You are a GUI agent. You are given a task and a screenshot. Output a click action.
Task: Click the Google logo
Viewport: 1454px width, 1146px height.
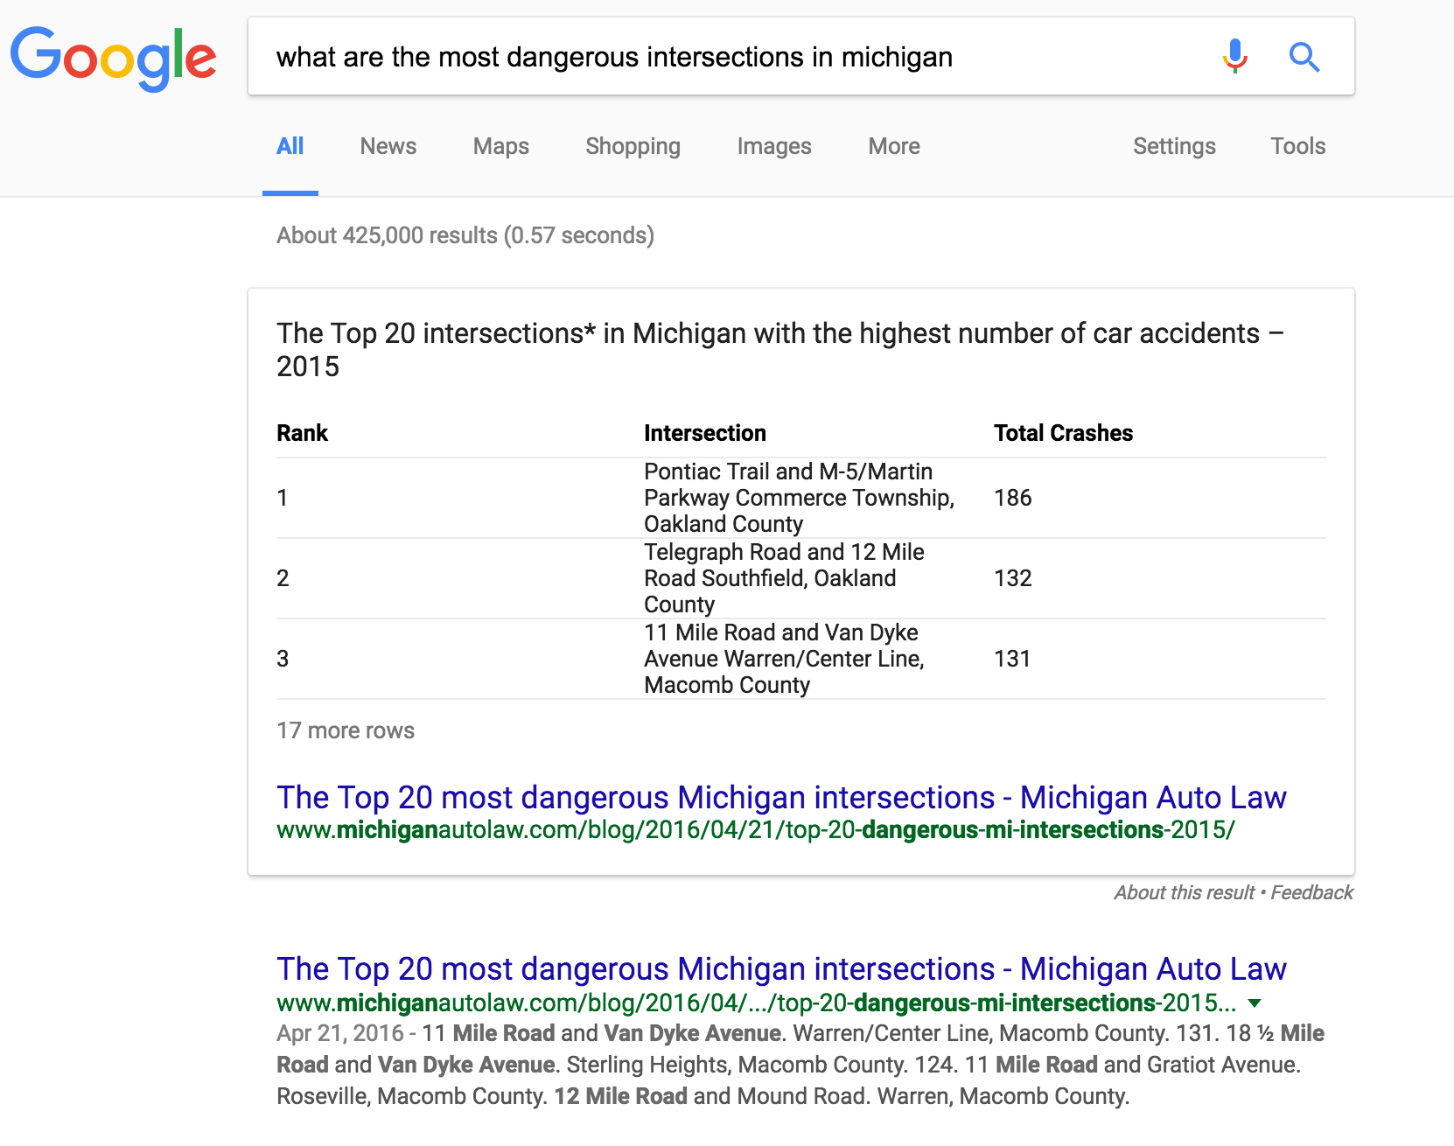tap(114, 58)
